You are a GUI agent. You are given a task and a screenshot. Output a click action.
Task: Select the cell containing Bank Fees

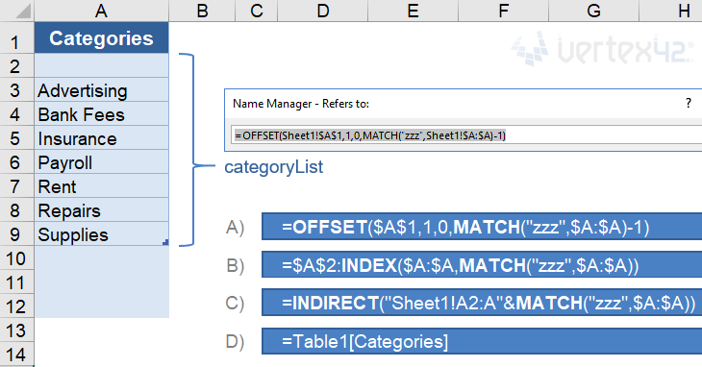pyautogui.click(x=101, y=114)
